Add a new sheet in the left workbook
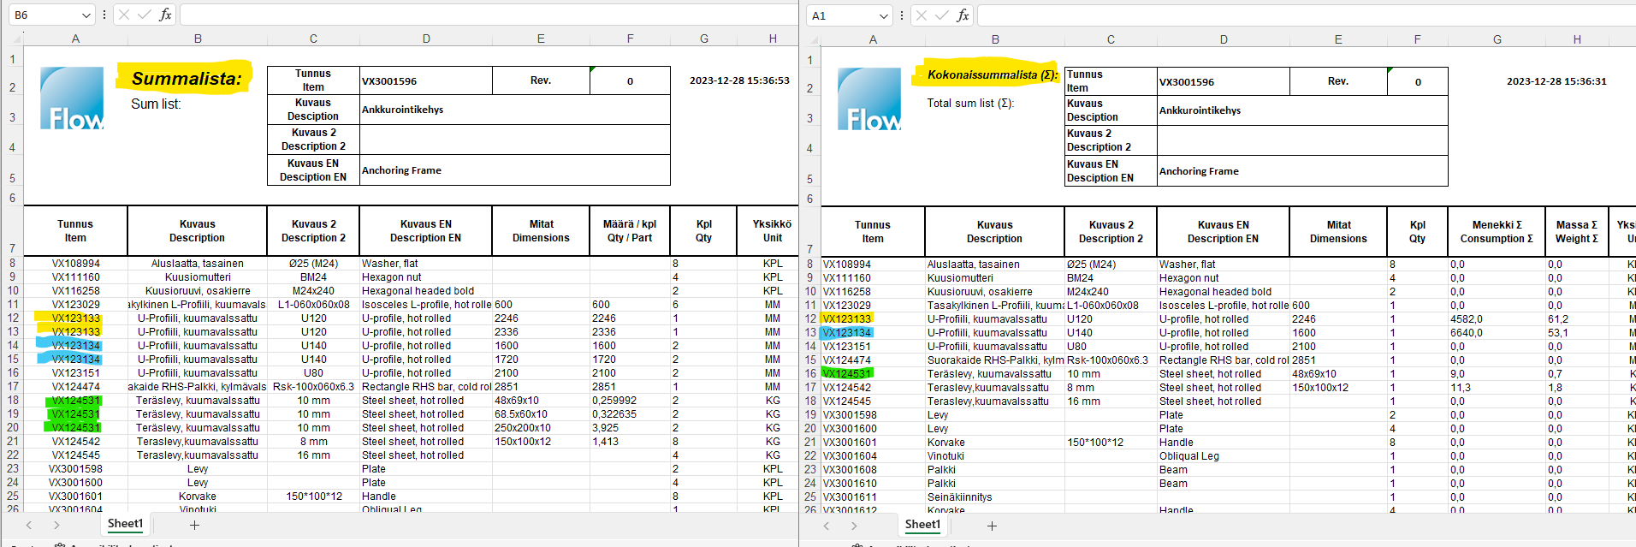The width and height of the screenshot is (1636, 547). 194,525
